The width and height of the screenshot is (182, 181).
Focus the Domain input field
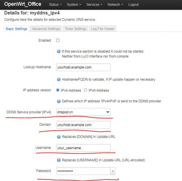84,125
